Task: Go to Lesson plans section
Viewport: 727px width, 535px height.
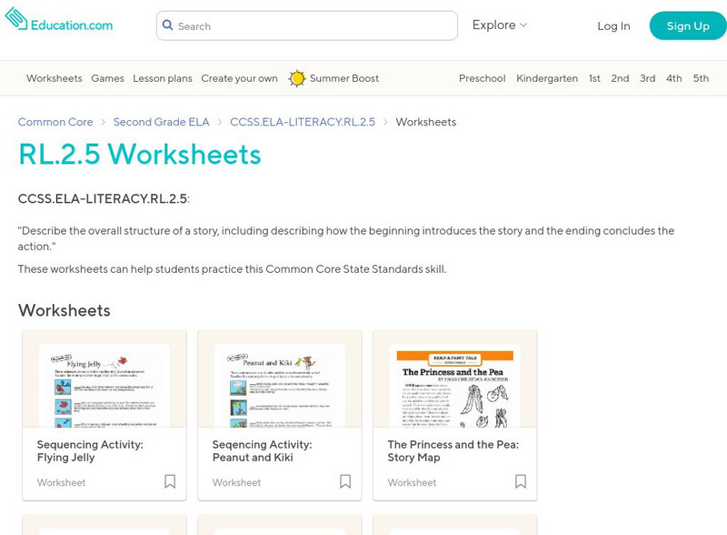Action: tap(163, 78)
